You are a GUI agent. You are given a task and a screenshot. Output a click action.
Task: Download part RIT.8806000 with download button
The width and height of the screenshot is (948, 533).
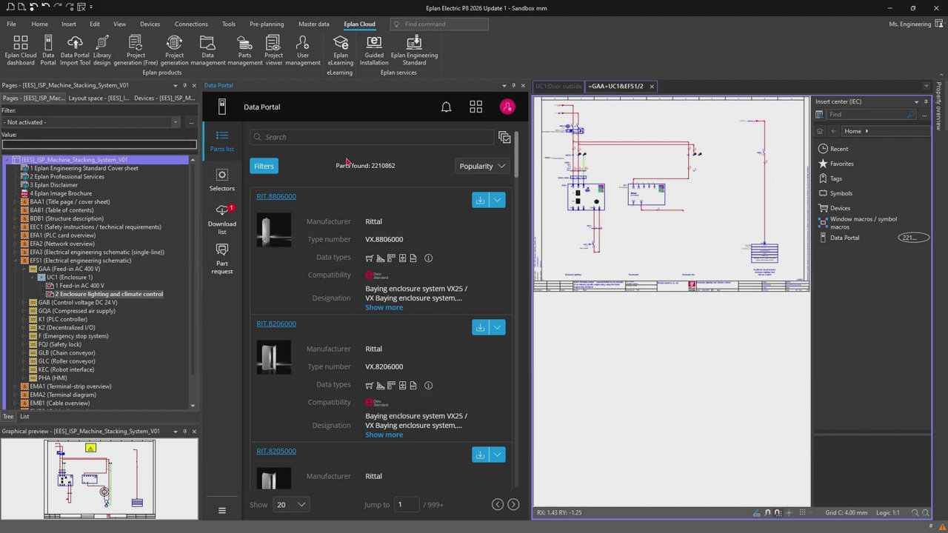[x=480, y=200]
